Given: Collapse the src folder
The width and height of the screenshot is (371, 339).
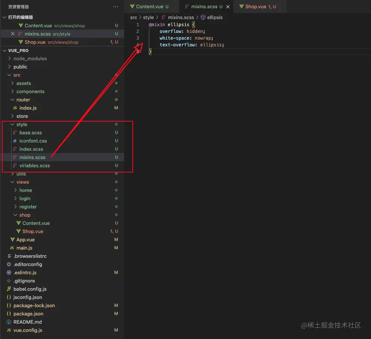Looking at the screenshot, I should pos(9,75).
